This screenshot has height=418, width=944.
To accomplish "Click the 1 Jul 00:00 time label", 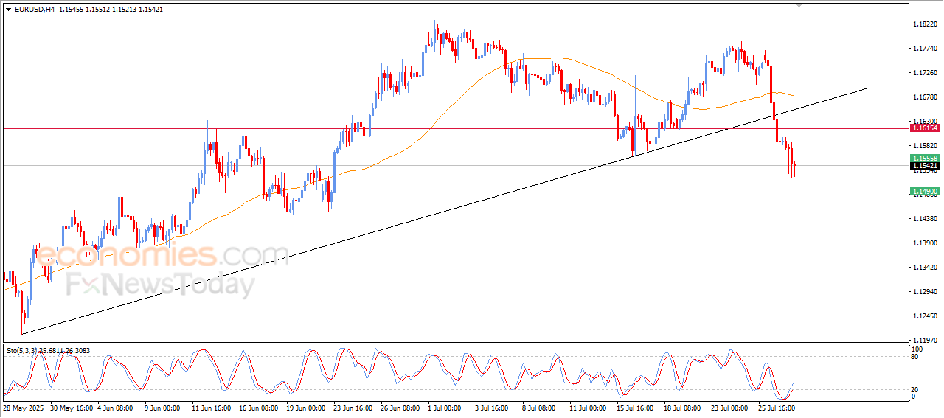I will click(444, 407).
